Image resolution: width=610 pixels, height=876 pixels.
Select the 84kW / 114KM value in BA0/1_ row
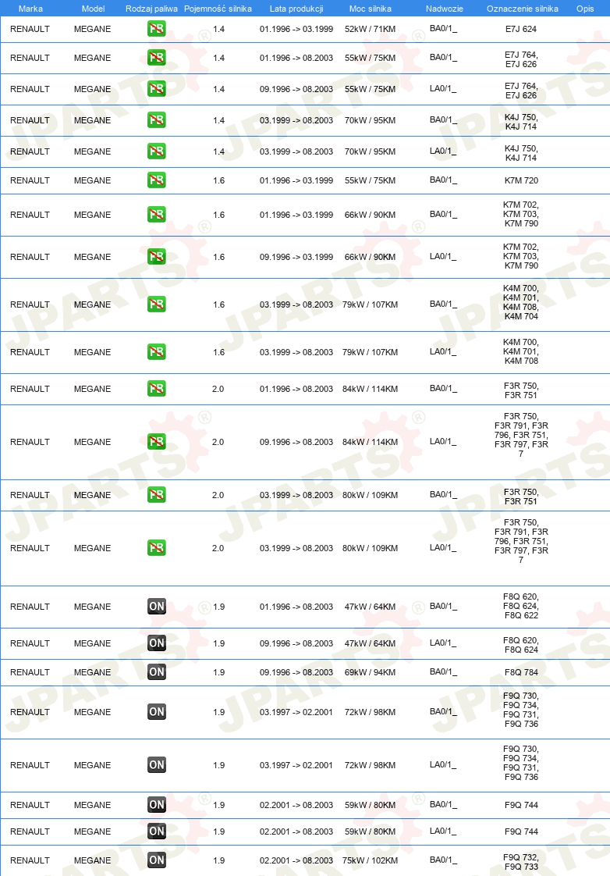click(370, 389)
